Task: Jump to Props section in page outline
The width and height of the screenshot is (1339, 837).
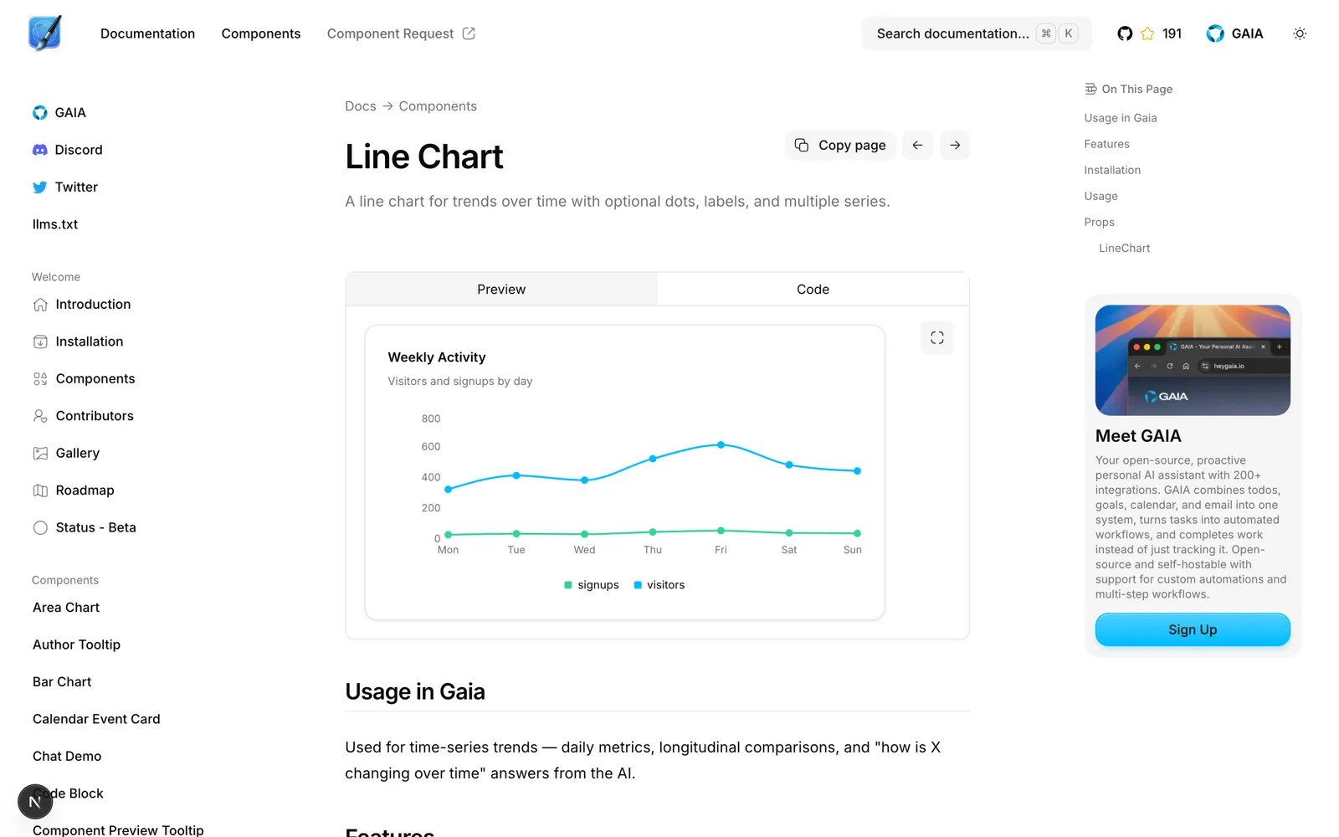Action: [1099, 222]
